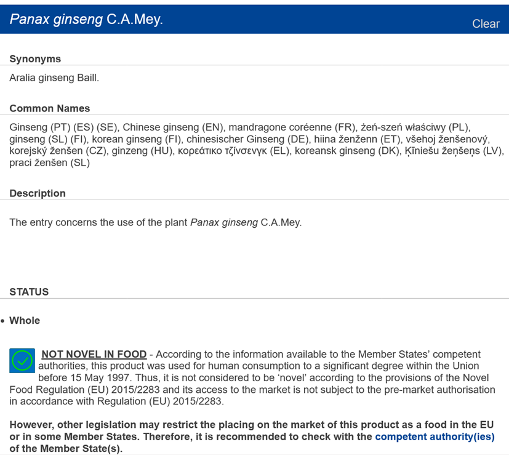Image resolution: width=509 pixels, height=455 pixels.
Task: Click the mandragone coréenne (FR) name
Action: pyautogui.click(x=292, y=127)
